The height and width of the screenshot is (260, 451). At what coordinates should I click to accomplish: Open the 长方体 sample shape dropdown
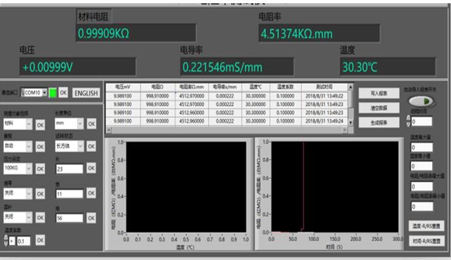click(80, 146)
